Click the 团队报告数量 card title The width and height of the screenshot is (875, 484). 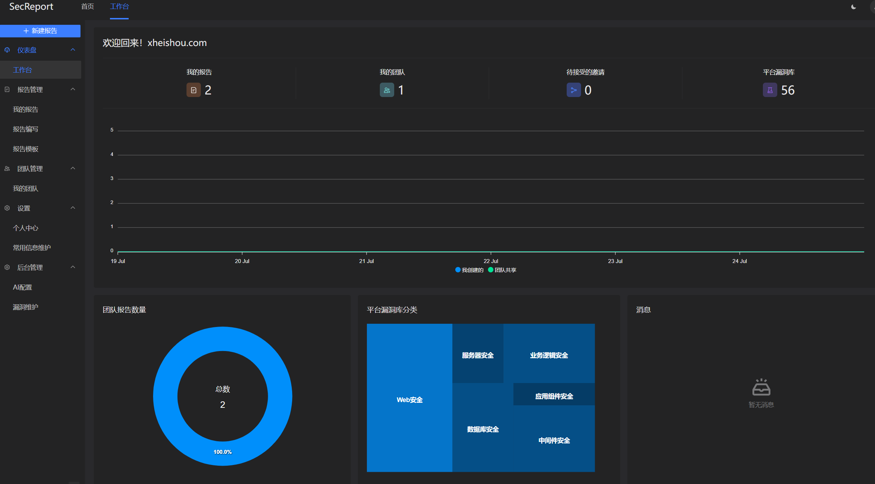[124, 310]
